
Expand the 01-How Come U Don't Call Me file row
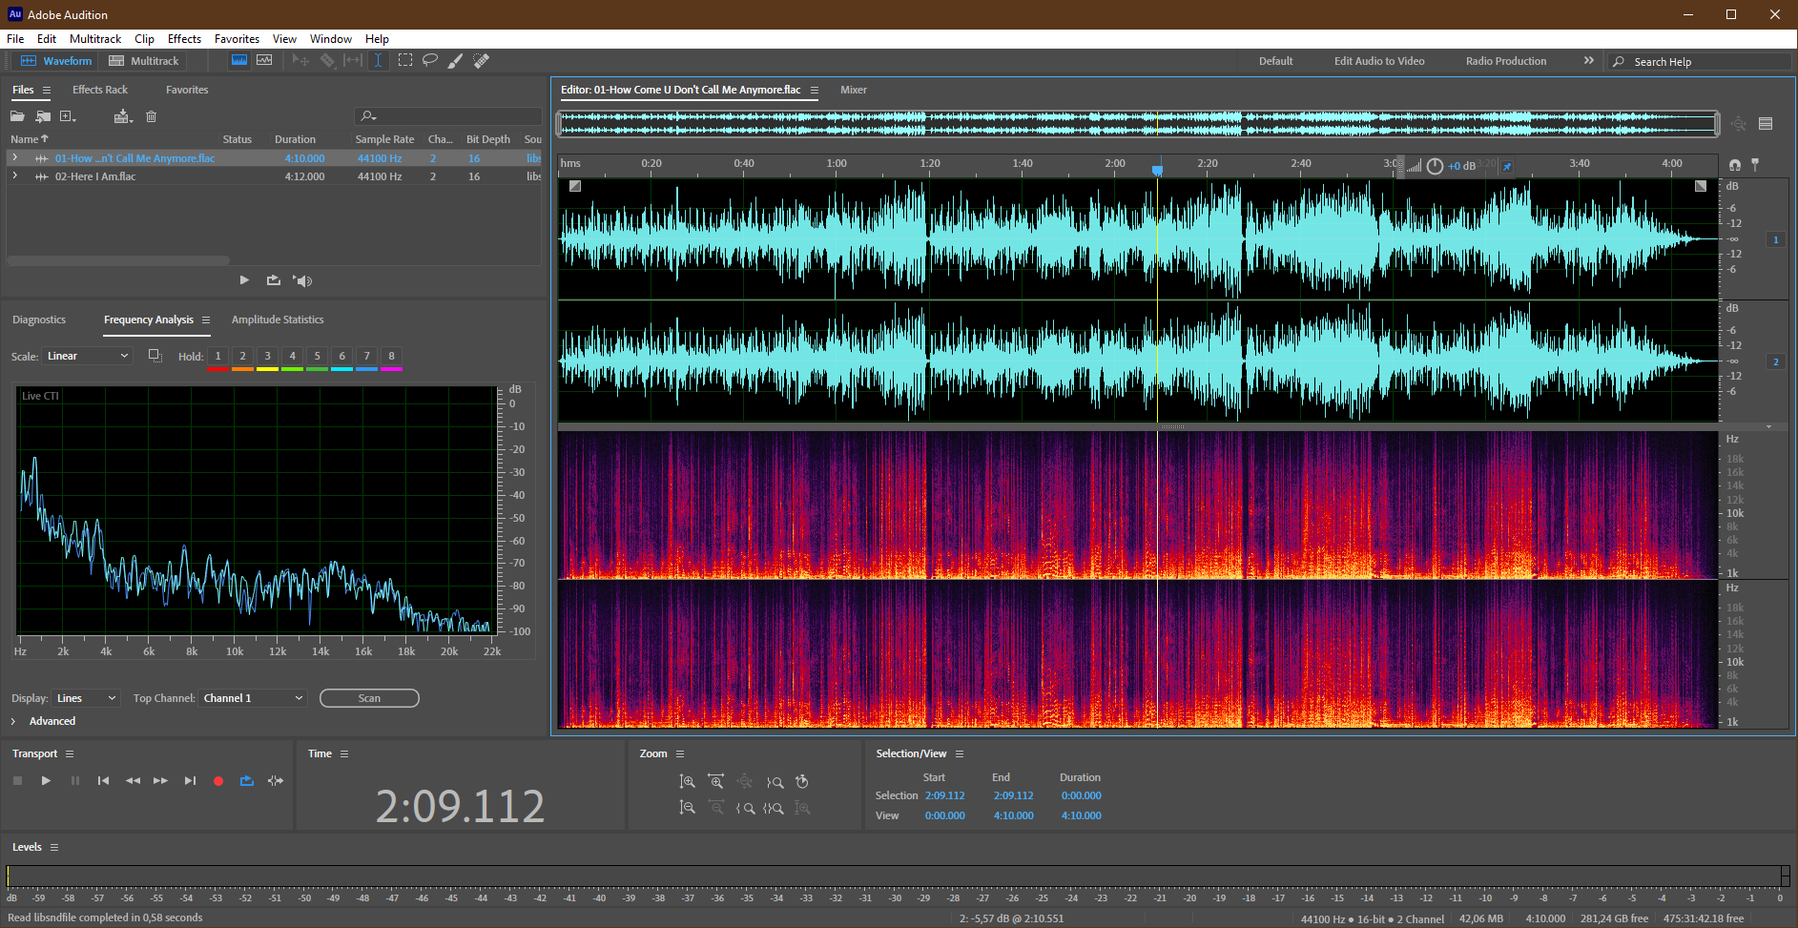14,157
